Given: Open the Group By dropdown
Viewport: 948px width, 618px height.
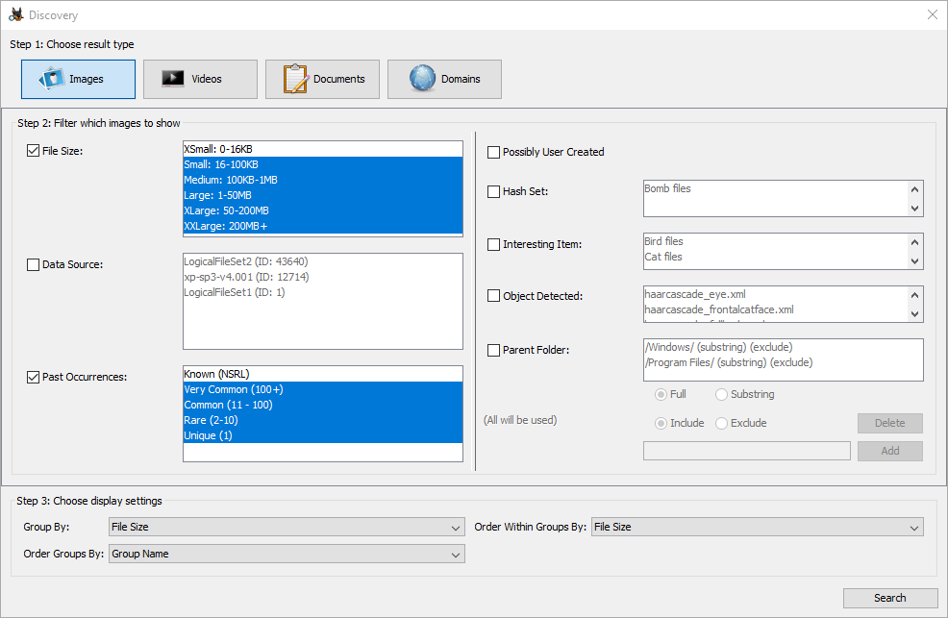Looking at the screenshot, I should (x=287, y=527).
